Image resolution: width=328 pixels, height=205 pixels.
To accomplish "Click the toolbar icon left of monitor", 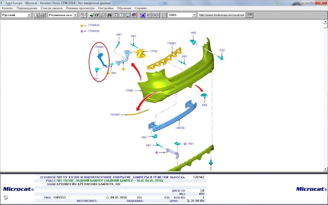I will point(121,15).
